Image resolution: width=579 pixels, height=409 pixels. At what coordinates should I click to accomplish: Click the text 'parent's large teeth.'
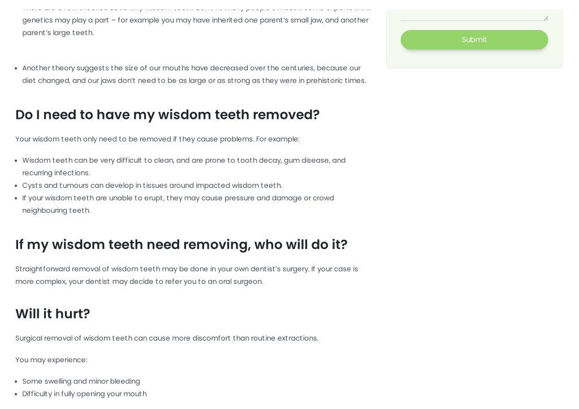coord(58,32)
